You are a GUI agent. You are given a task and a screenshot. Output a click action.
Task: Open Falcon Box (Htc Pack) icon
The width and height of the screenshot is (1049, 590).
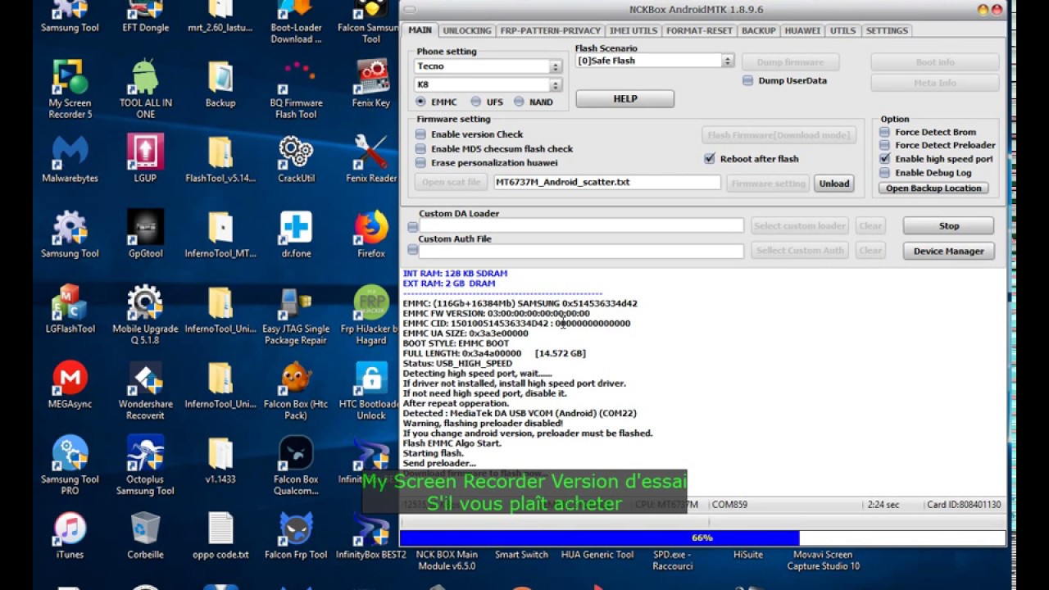(x=296, y=390)
